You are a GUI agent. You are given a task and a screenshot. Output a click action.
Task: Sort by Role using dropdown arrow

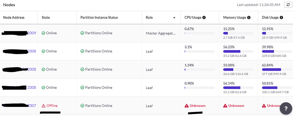[x=174, y=18]
